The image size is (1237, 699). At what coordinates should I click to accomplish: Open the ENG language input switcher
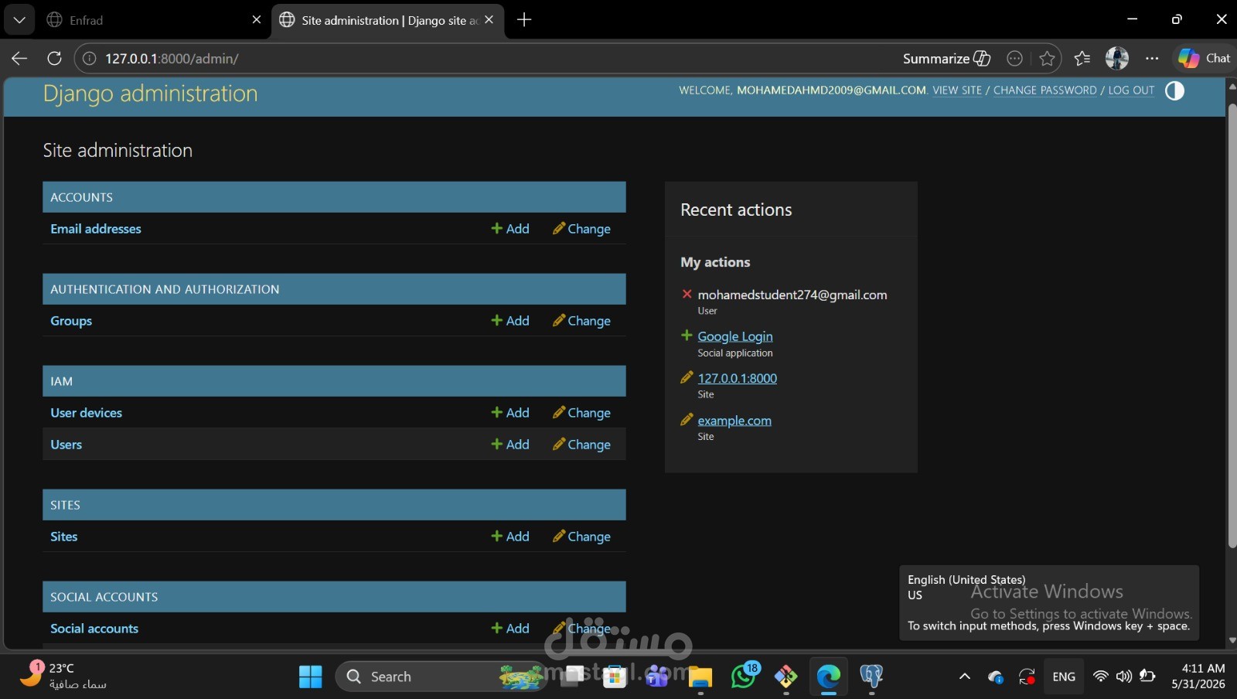click(1064, 677)
